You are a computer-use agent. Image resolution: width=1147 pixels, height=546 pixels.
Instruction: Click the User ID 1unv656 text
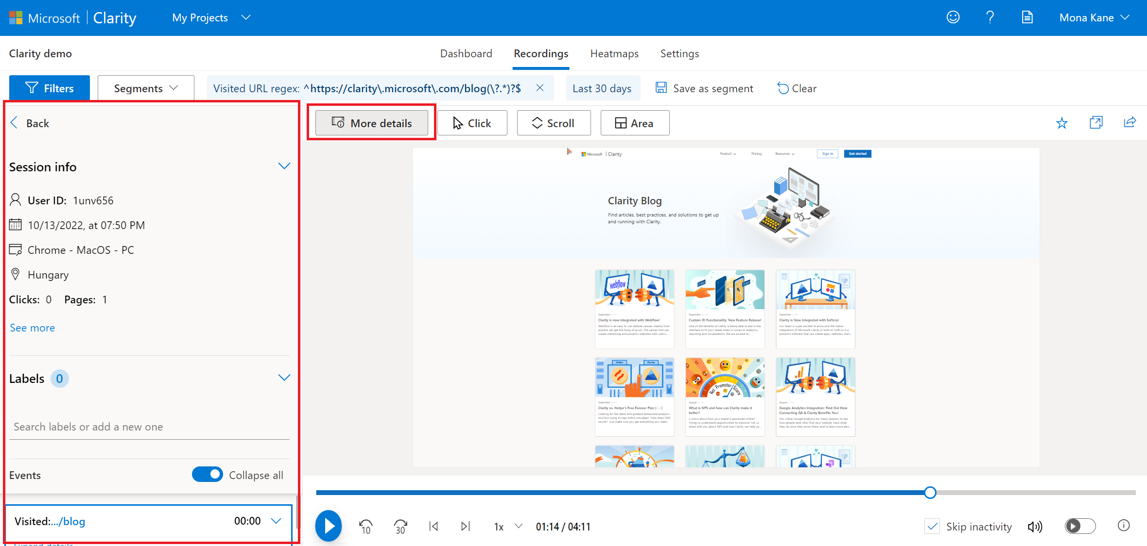tap(70, 200)
